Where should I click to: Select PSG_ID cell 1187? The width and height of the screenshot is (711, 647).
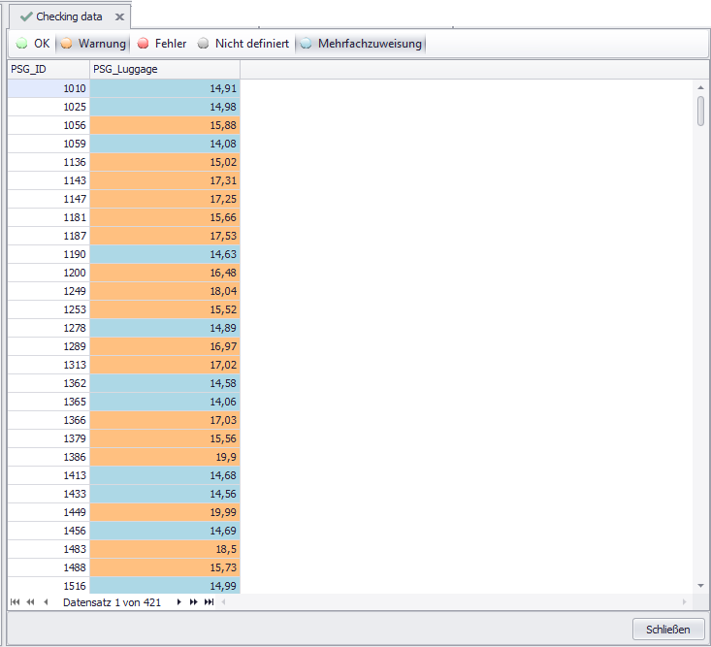pyautogui.click(x=48, y=236)
